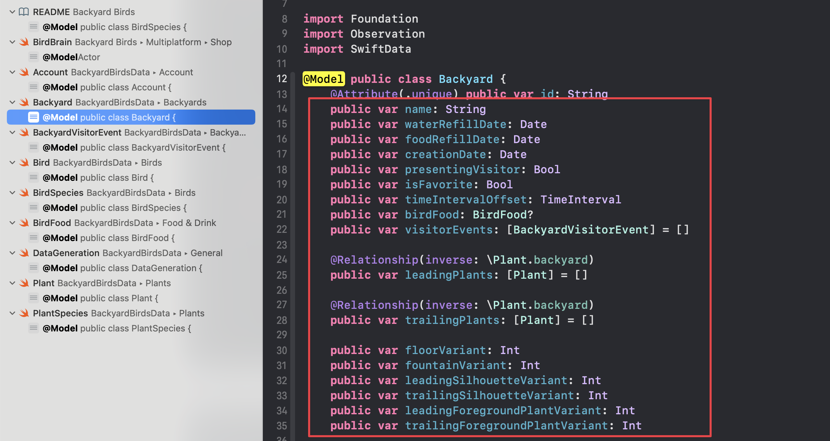Screen dimensions: 830x441
Task: Collapse the README search result group
Action: tap(12, 12)
